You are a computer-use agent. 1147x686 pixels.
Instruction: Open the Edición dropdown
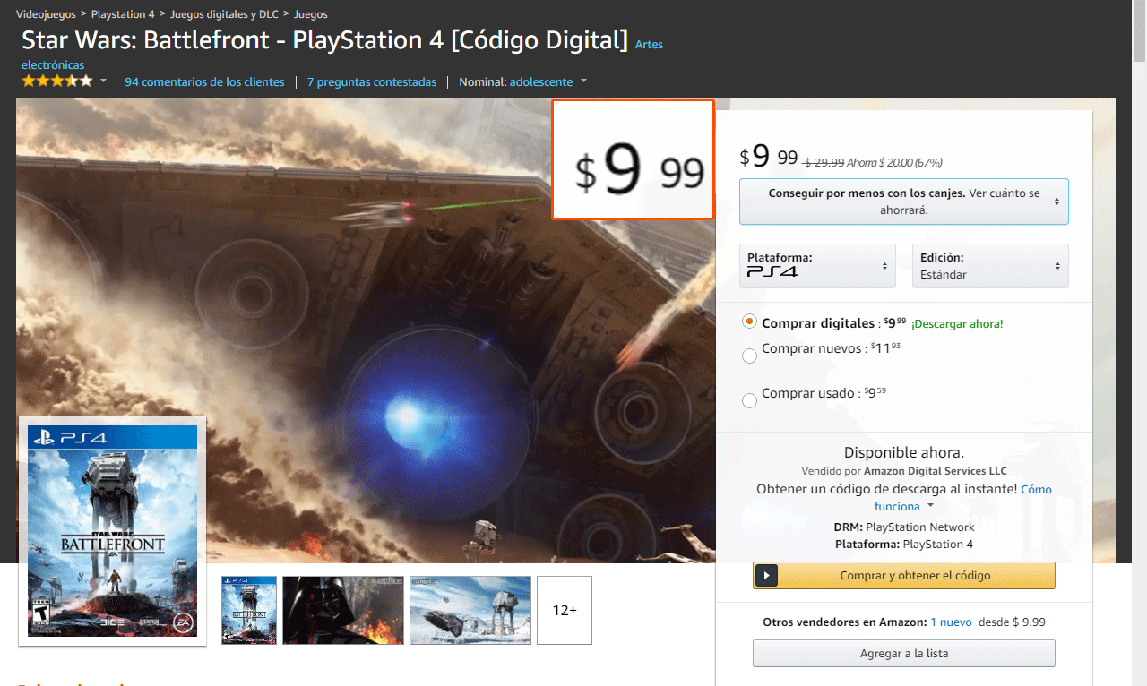[x=990, y=266]
